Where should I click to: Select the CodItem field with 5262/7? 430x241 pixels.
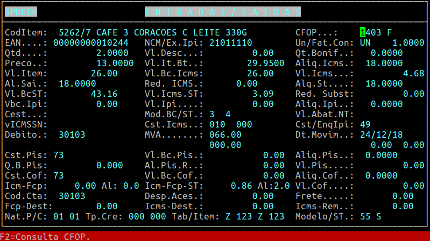point(75,32)
